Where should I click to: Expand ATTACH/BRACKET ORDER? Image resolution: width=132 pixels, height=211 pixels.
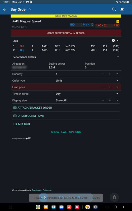33,108
